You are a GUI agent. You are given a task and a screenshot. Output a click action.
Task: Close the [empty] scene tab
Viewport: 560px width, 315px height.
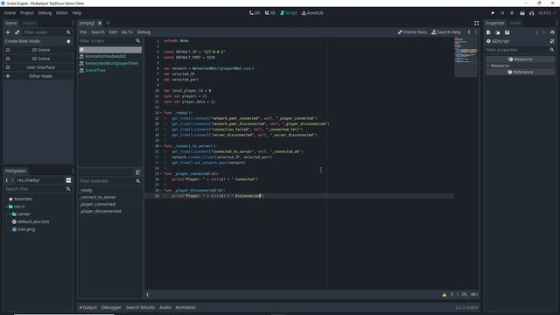click(100, 23)
